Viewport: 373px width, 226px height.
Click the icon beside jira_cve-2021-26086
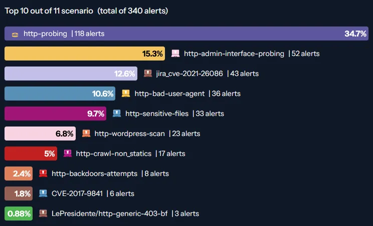click(148, 73)
